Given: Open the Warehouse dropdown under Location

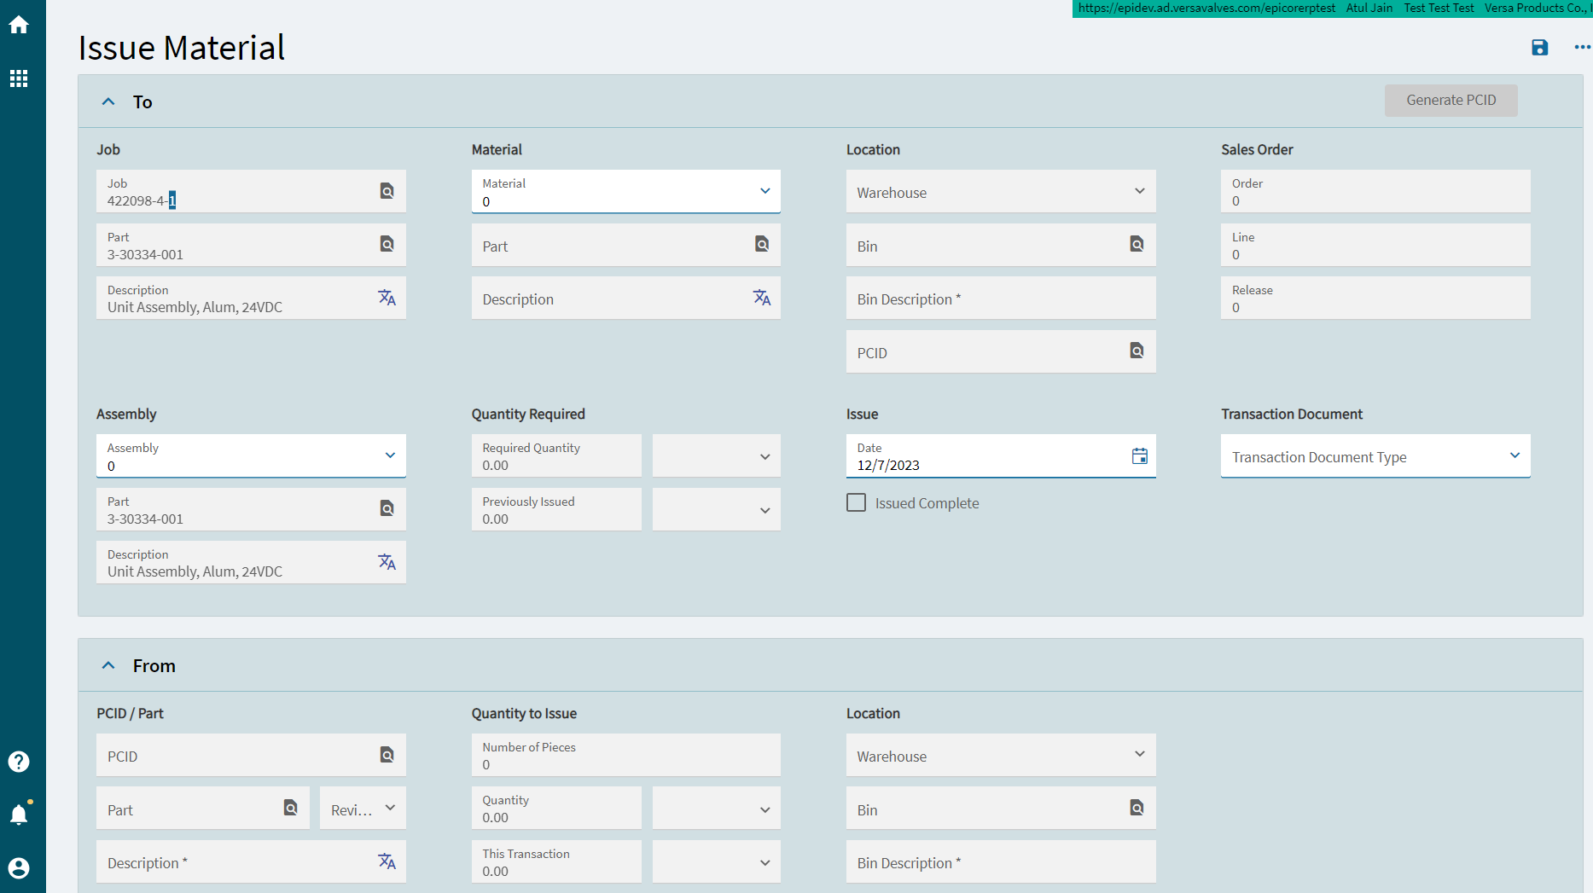Looking at the screenshot, I should 1140,191.
